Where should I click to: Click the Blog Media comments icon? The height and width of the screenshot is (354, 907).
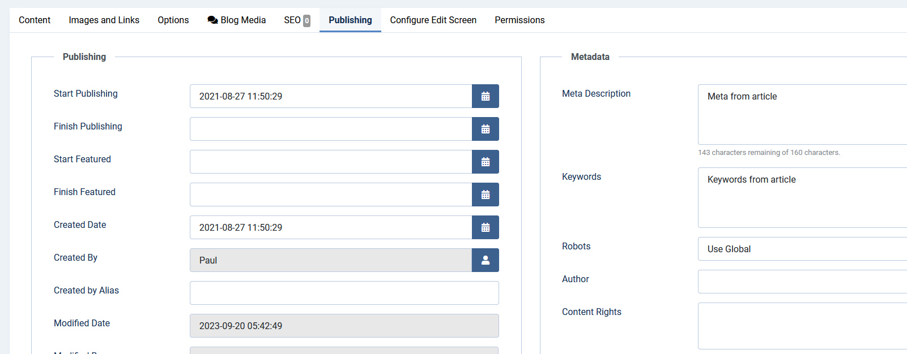212,20
